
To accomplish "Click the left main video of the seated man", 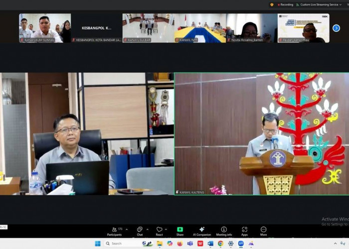I will tap(87, 134).
